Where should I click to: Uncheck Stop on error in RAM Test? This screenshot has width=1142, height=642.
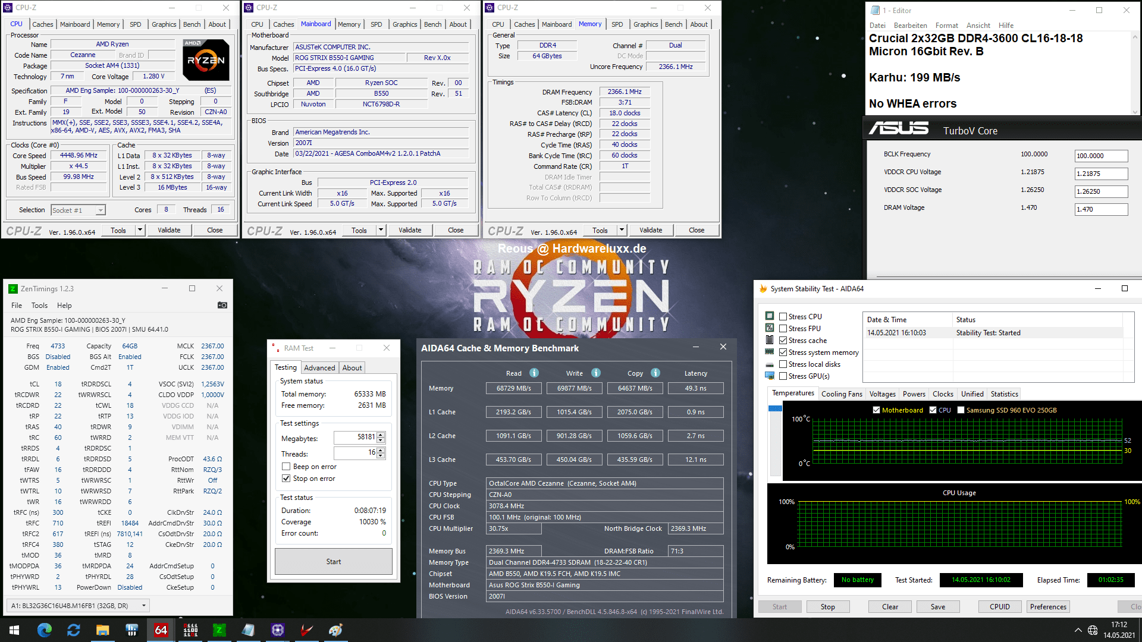click(x=286, y=479)
